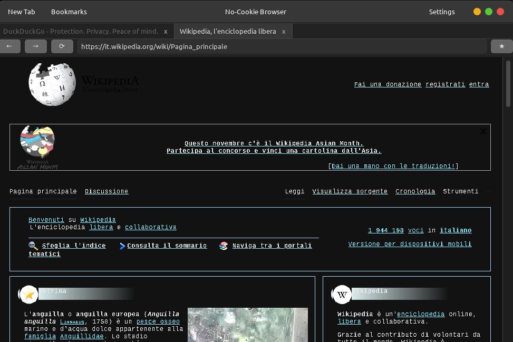Open the Cronologia tab

[x=415, y=191]
